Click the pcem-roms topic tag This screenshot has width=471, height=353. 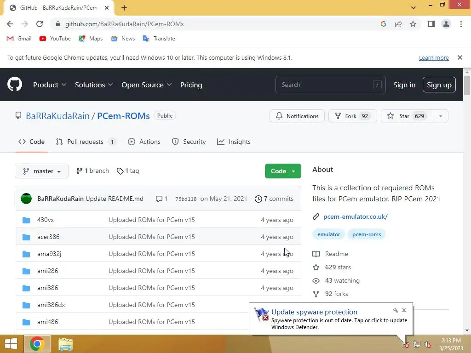367,234
